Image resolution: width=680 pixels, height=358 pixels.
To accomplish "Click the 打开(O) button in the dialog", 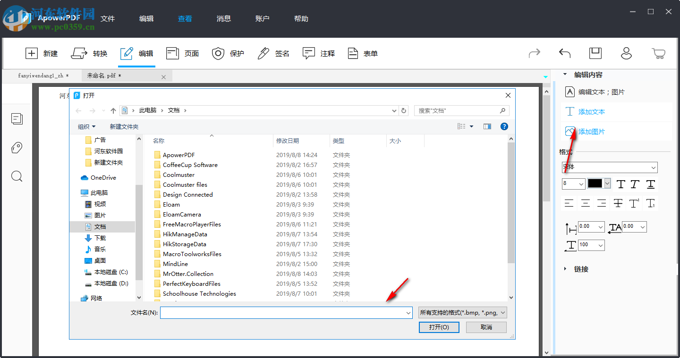I will pyautogui.click(x=439, y=327).
